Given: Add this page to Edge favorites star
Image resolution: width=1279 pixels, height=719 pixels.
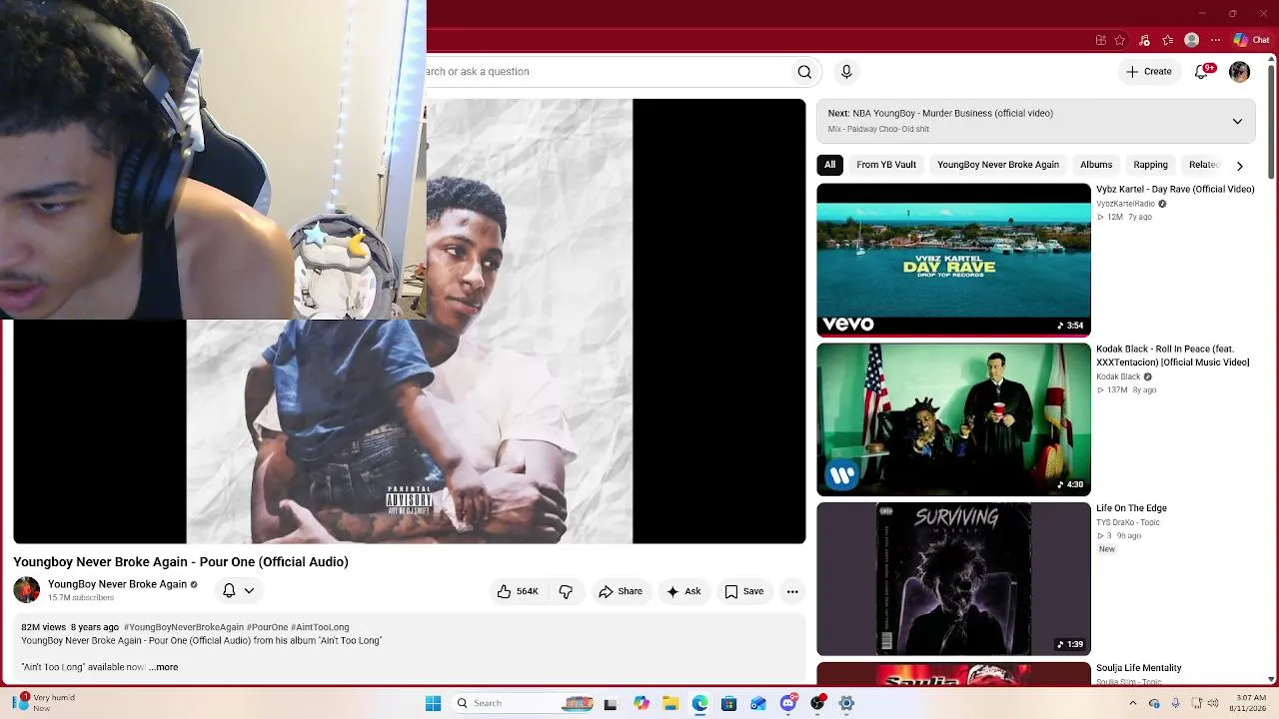Looking at the screenshot, I should click(x=1120, y=40).
